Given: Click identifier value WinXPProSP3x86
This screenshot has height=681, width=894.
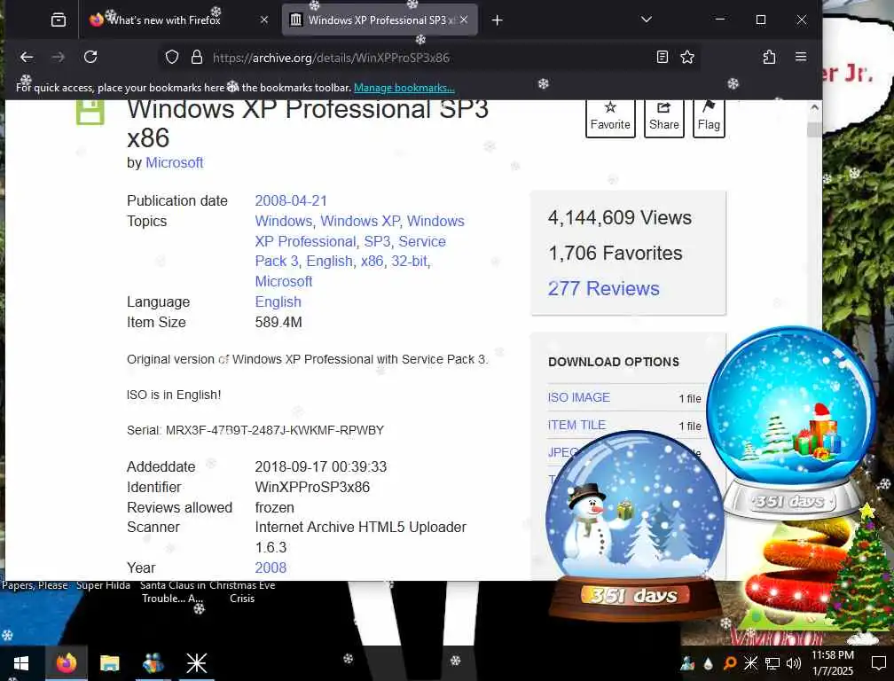Looking at the screenshot, I should (312, 487).
